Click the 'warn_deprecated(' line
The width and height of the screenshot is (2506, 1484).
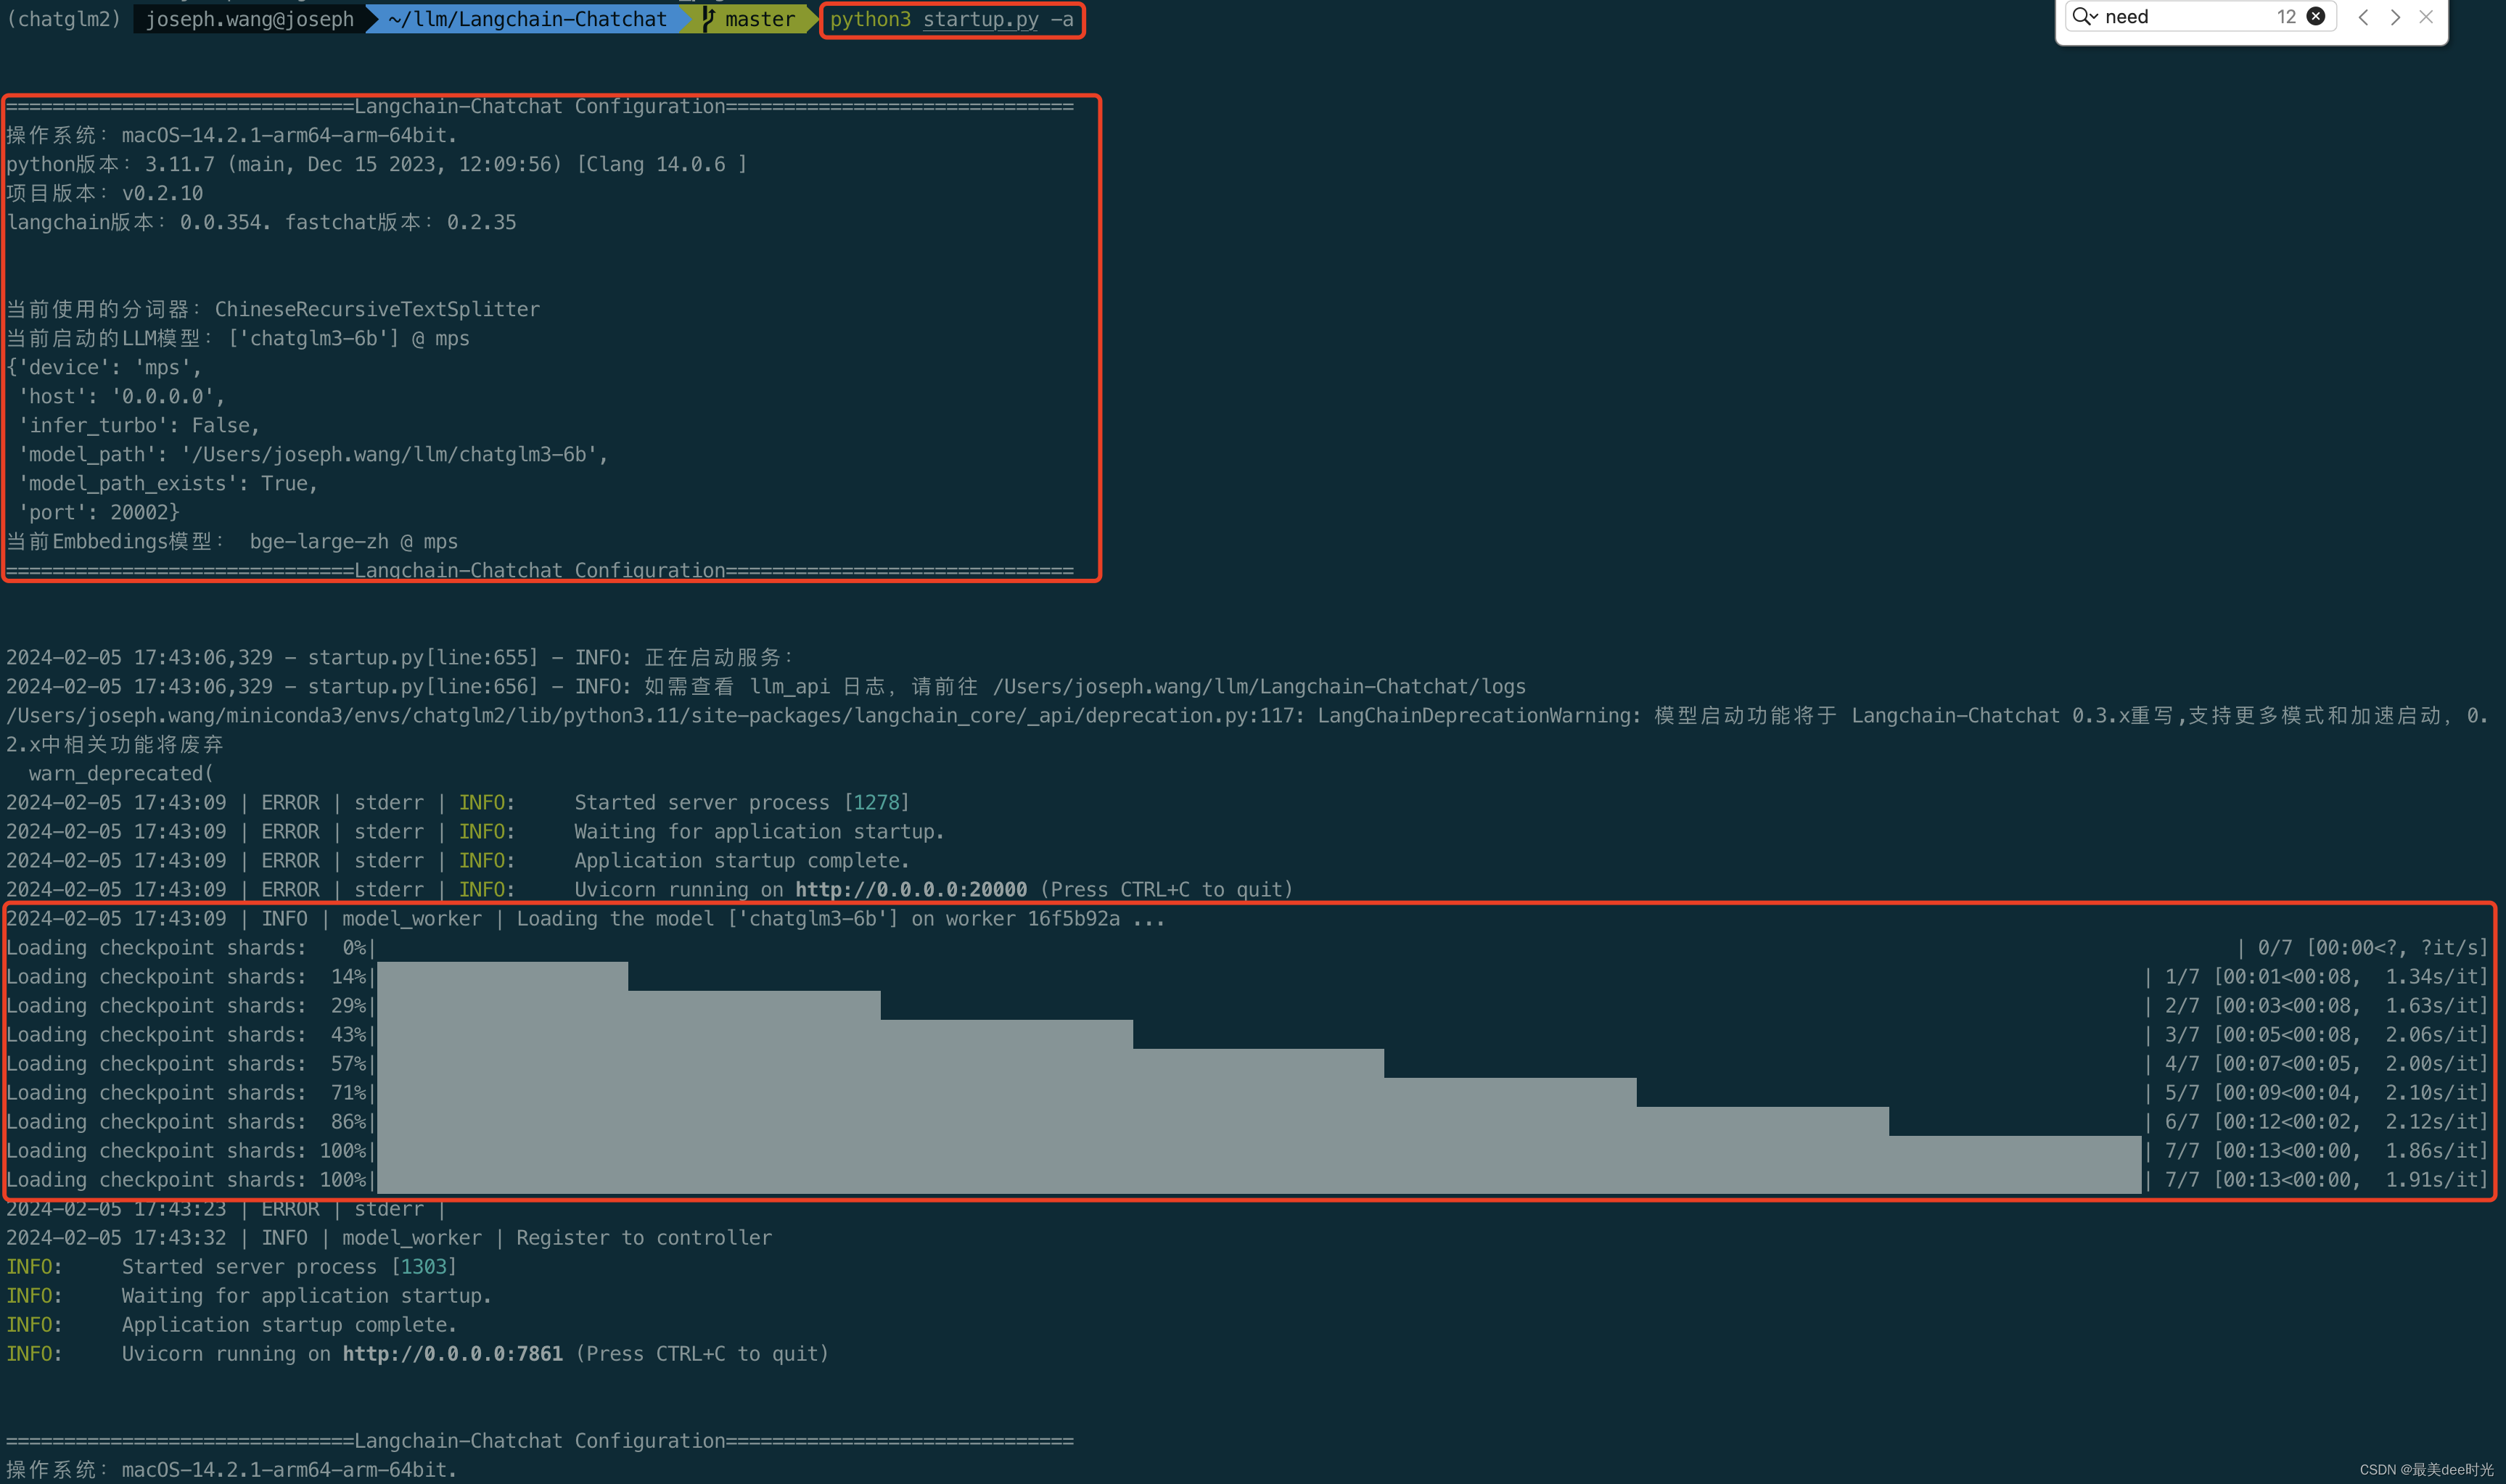coord(121,773)
